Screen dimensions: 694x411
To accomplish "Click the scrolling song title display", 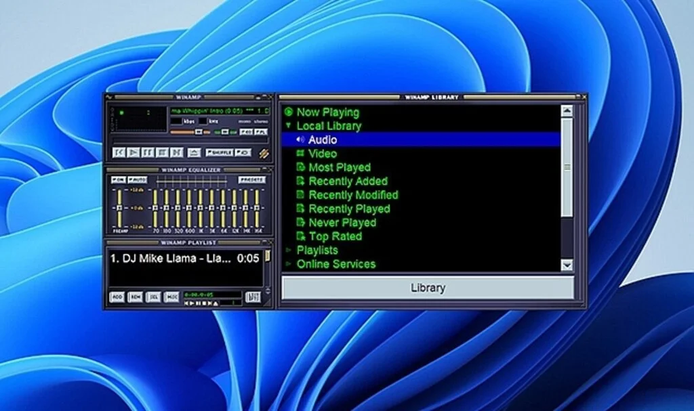I will point(220,110).
